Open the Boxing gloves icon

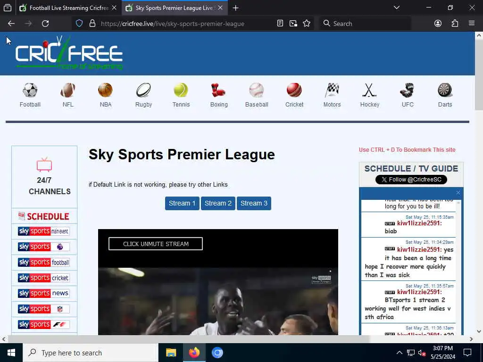(219, 90)
